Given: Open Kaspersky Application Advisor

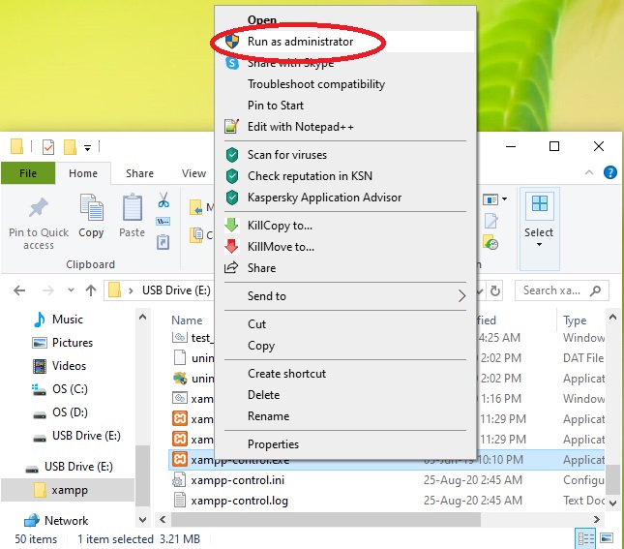Looking at the screenshot, I should coord(324,198).
